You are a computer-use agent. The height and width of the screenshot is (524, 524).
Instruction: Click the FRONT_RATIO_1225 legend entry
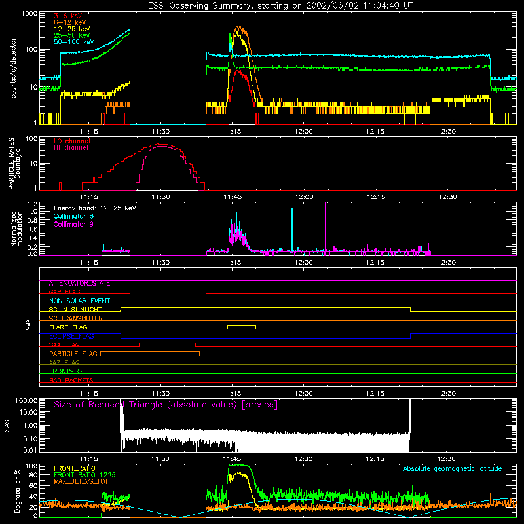[84, 475]
